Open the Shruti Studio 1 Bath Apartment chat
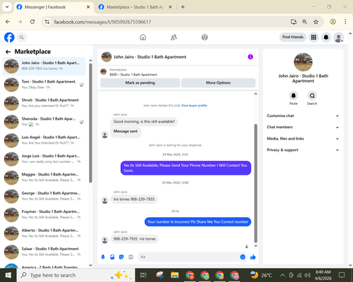The image size is (353, 282). 44,103
